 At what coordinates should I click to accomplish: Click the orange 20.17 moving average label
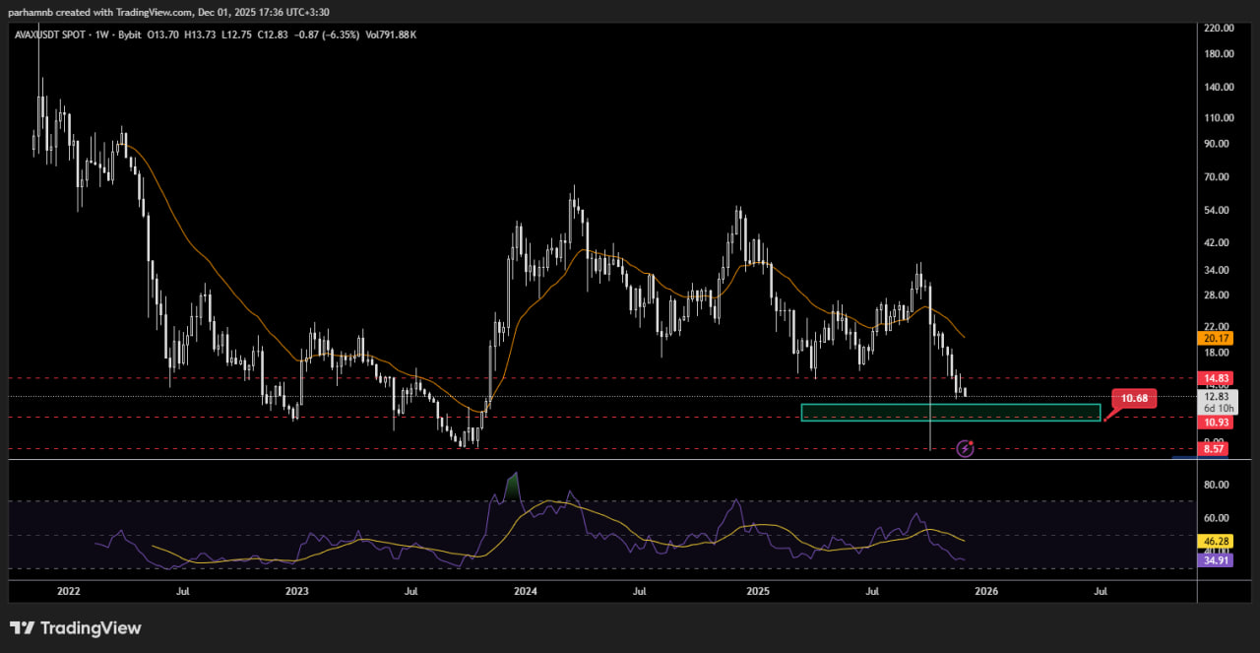tap(1218, 338)
